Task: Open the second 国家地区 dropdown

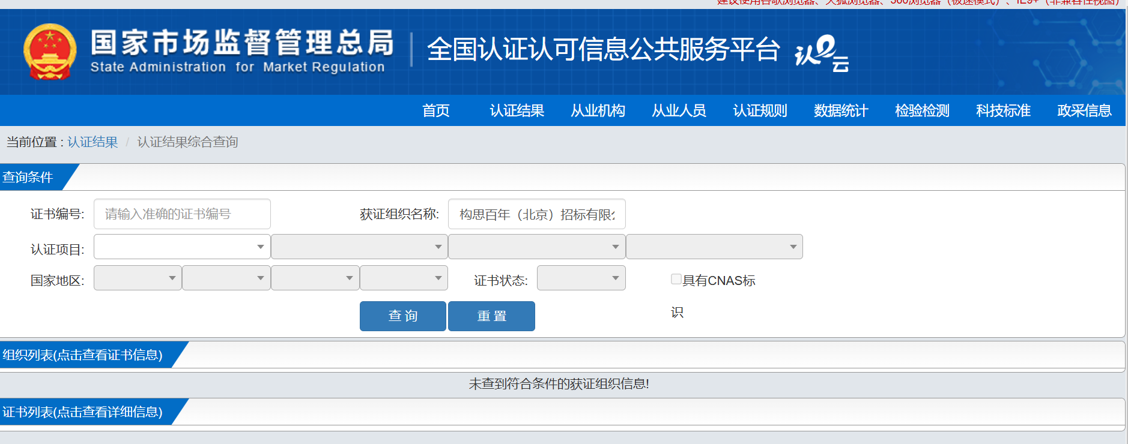Action: (226, 278)
